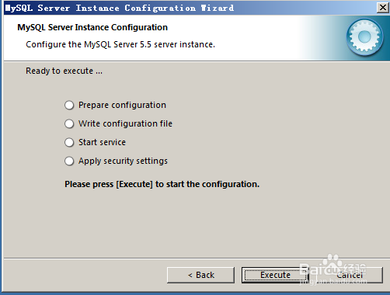Click 'Configure the MySQL Server 5.5 server instance.' text

coord(120,44)
